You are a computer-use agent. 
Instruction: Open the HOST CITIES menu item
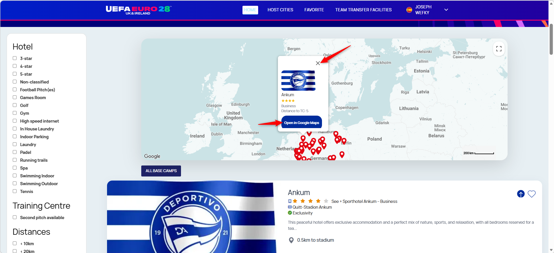coord(280,10)
